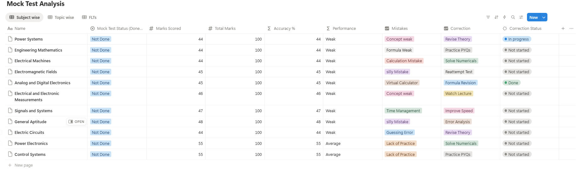Add a new property with plus icon
This screenshot has width=576, height=176.
coord(563,28)
